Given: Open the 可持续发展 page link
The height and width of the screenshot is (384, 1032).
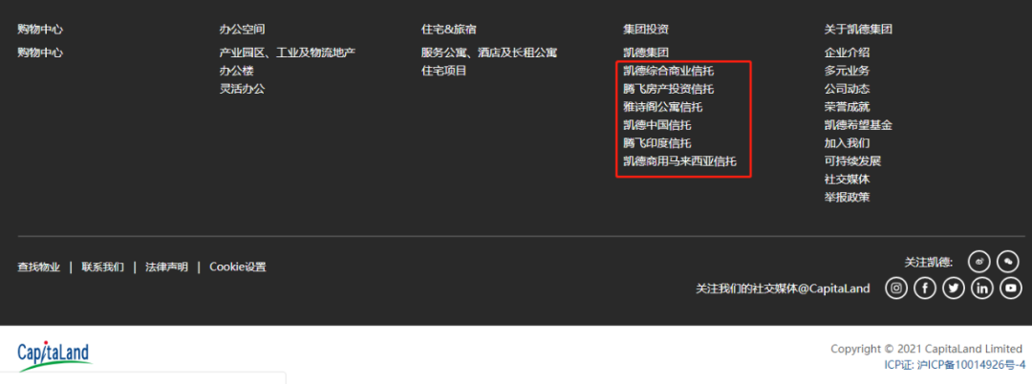Looking at the screenshot, I should pos(852,161).
